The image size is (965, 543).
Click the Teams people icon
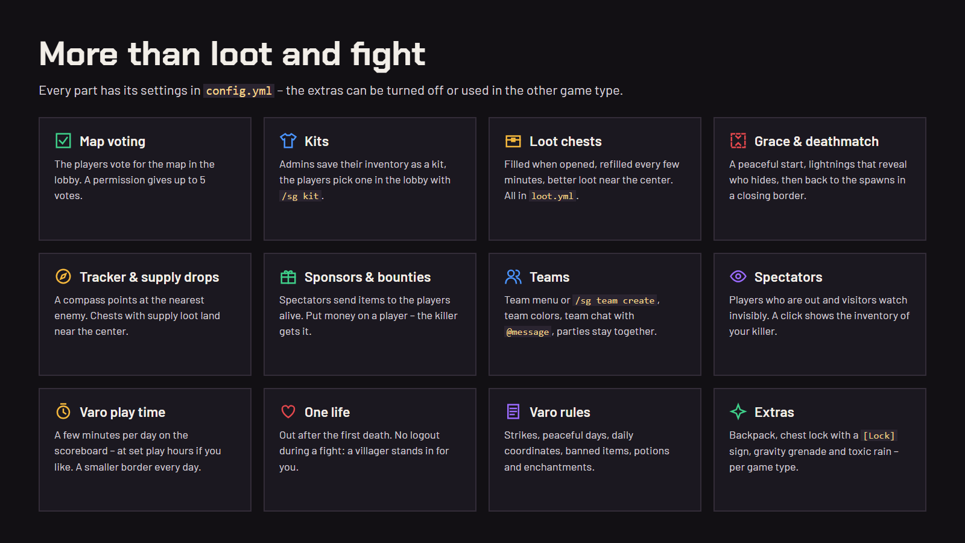click(x=513, y=276)
